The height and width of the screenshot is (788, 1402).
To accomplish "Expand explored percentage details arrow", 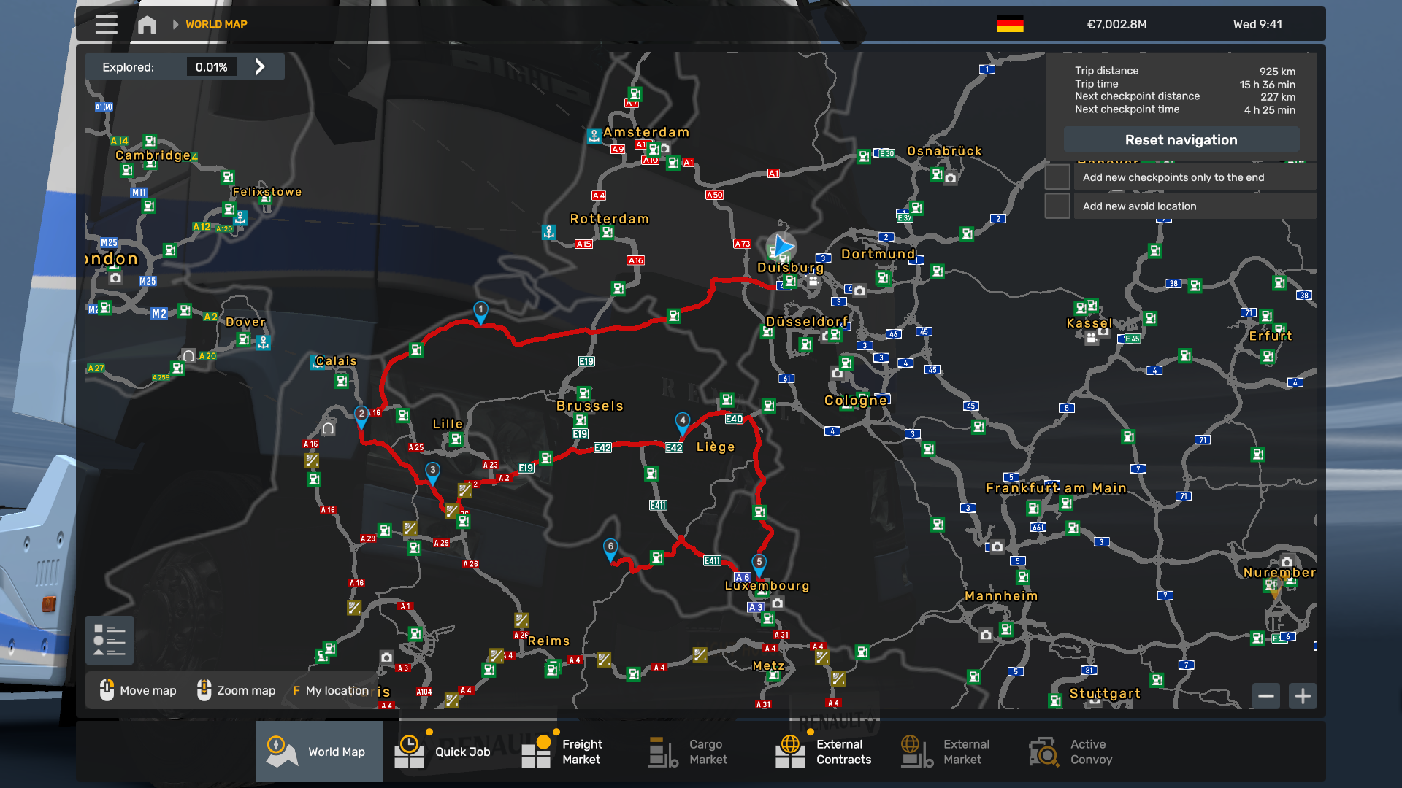I will [260, 67].
